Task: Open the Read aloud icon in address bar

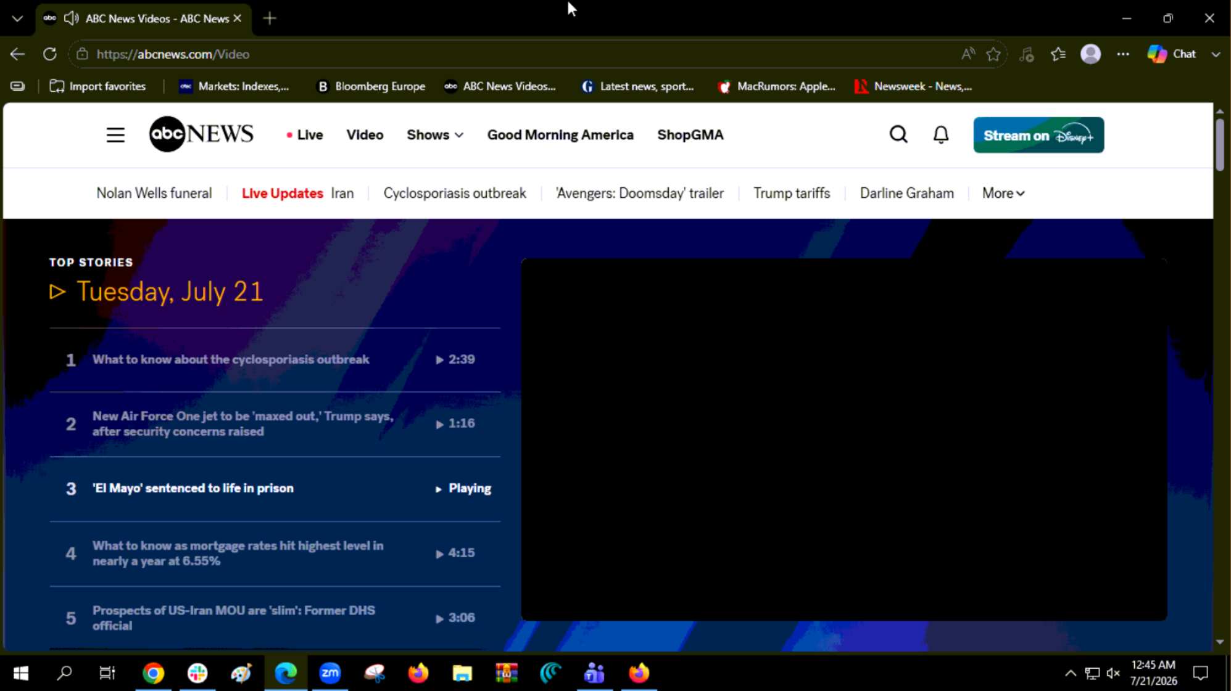Action: tap(968, 54)
